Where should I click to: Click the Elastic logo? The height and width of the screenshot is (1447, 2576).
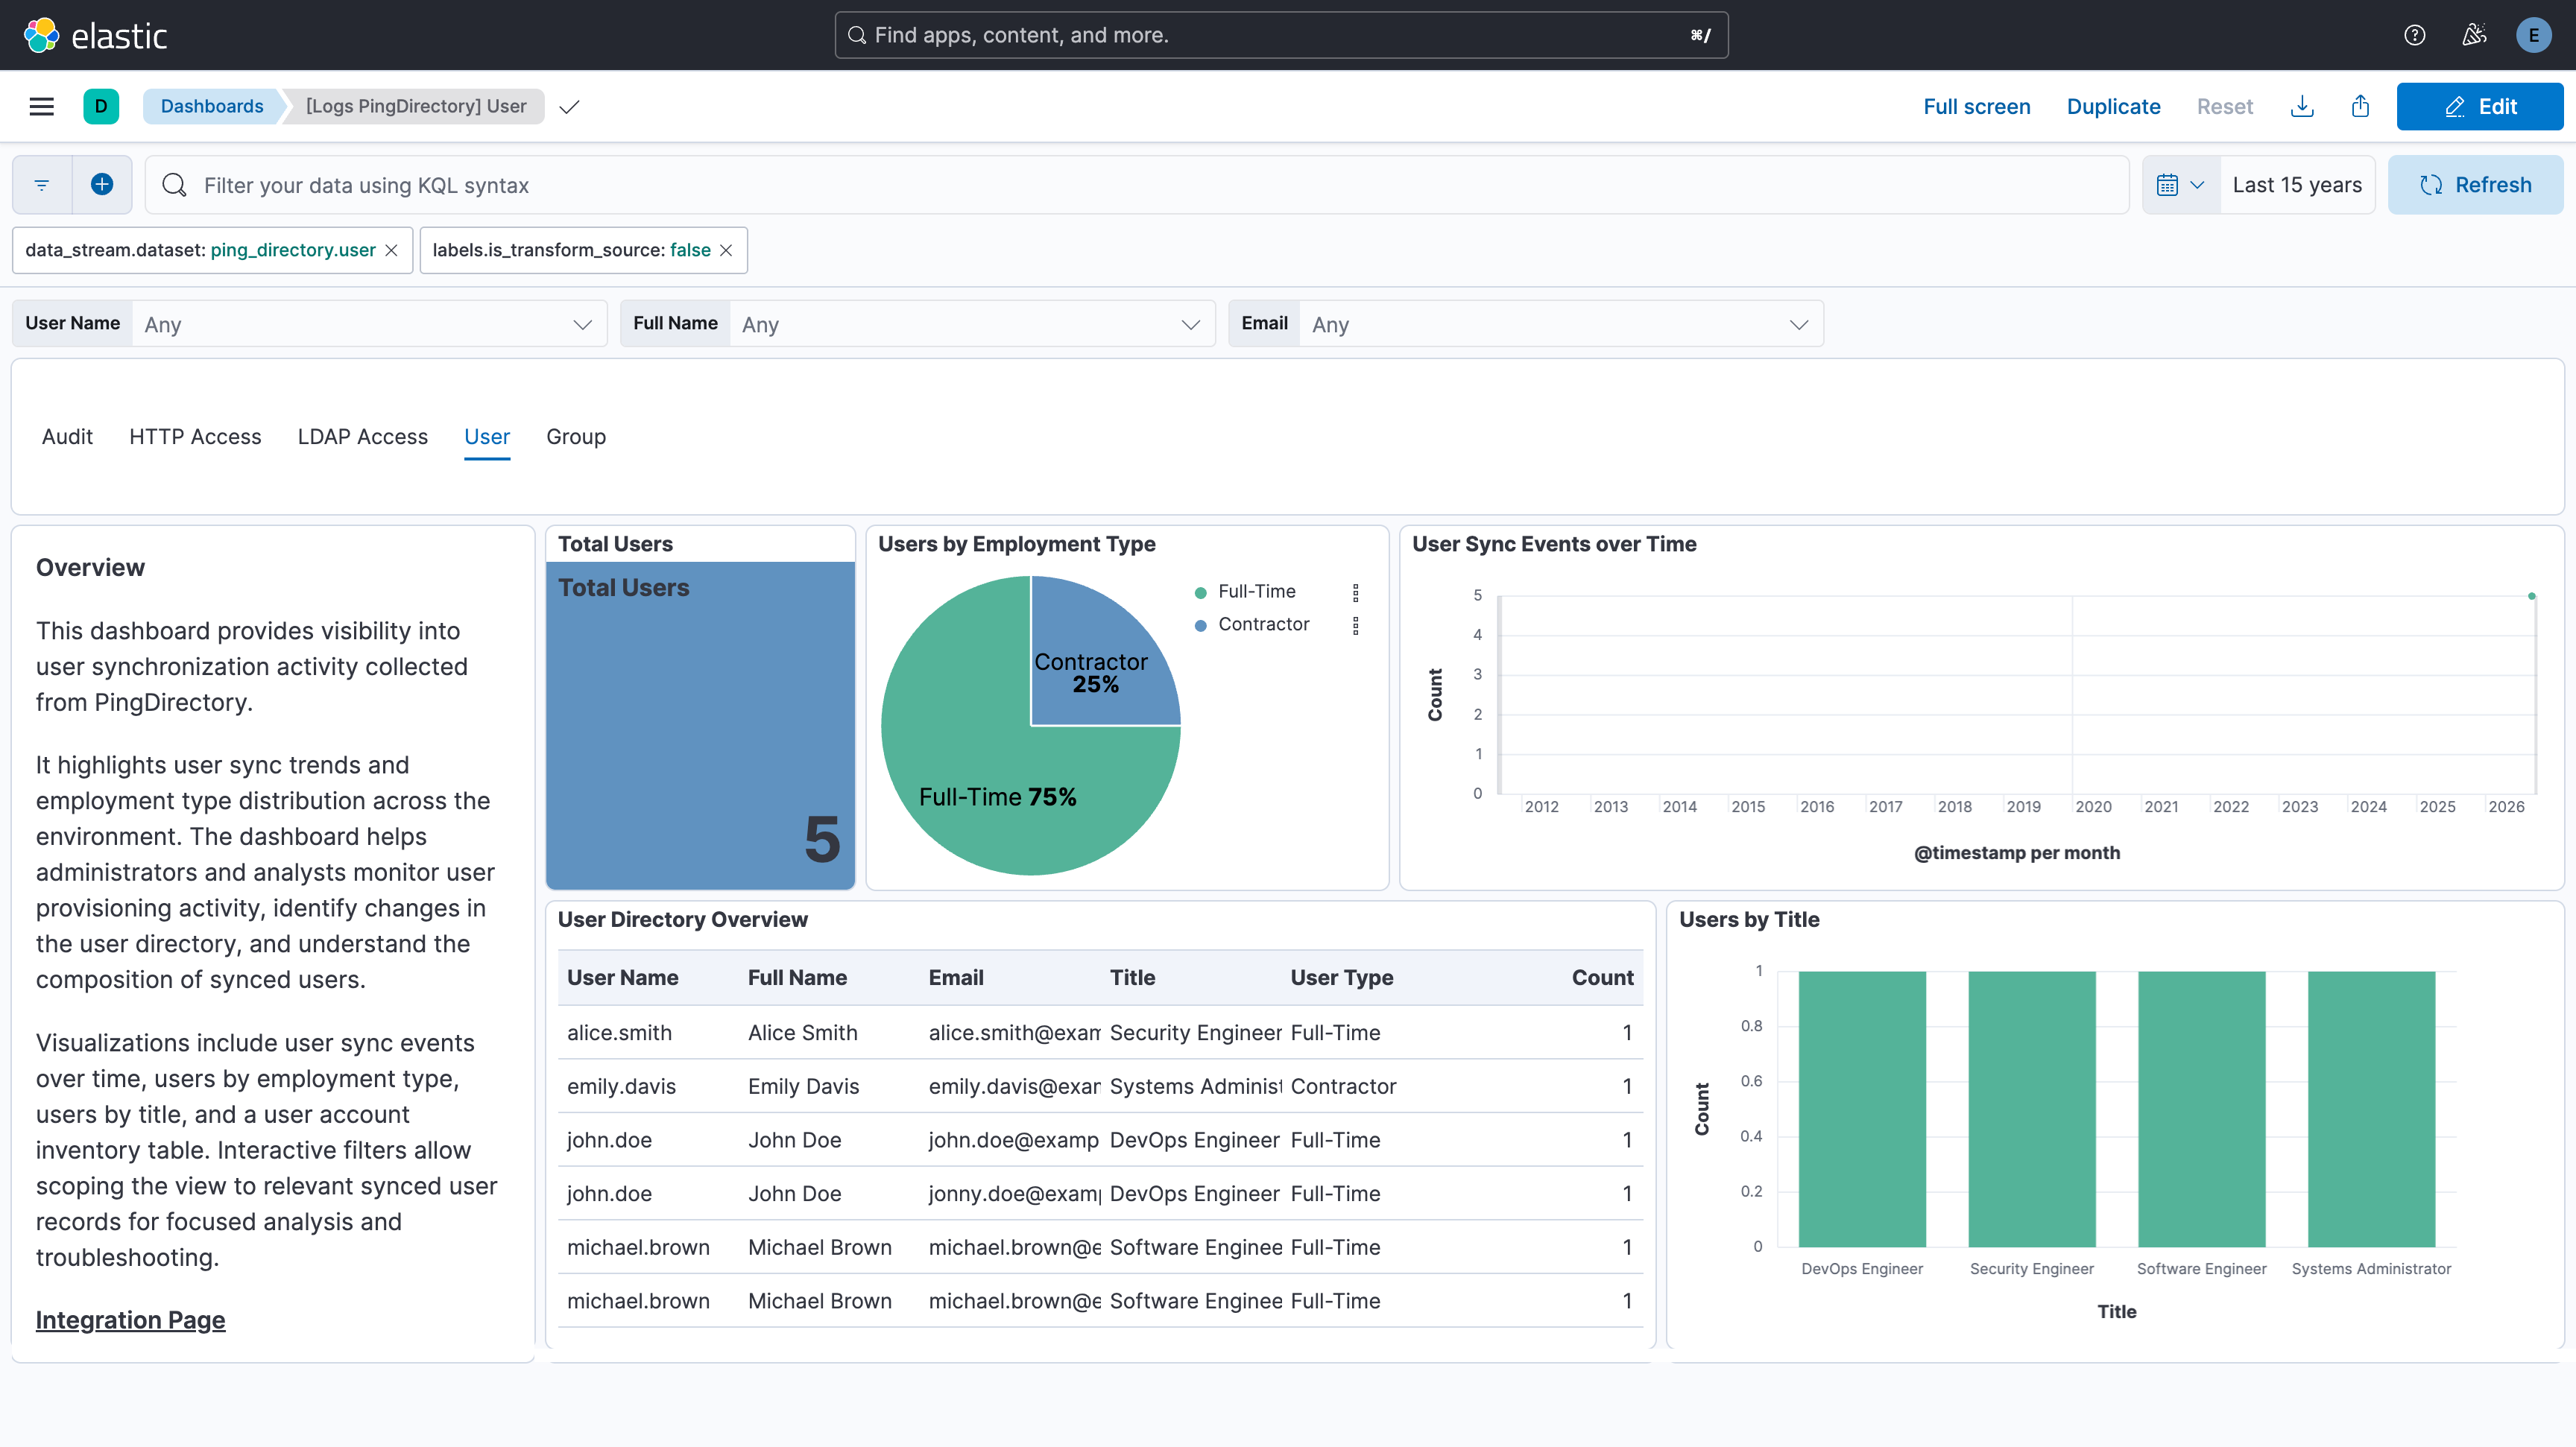95,35
